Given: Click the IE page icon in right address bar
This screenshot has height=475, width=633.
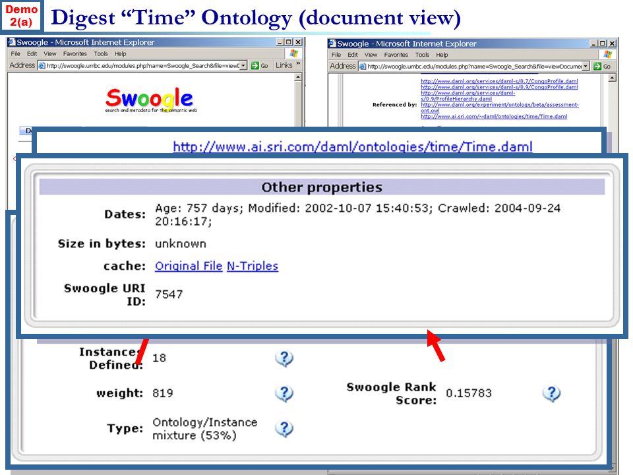Looking at the screenshot, I should click(363, 66).
